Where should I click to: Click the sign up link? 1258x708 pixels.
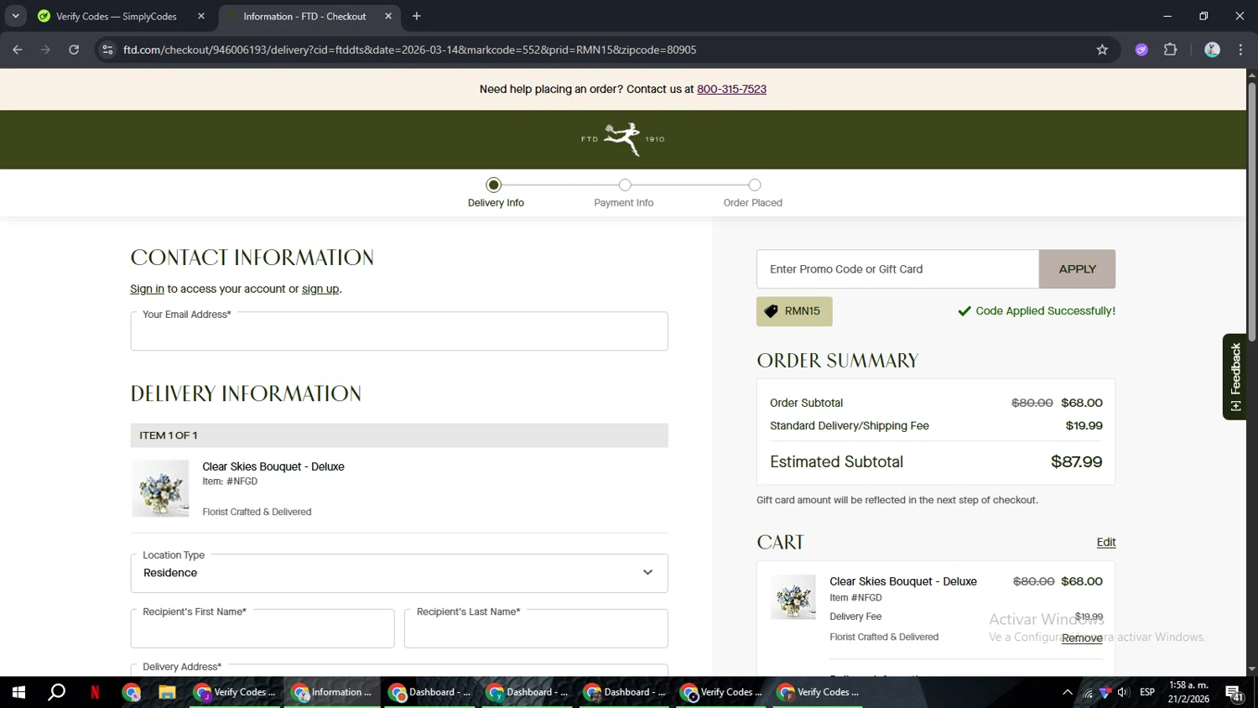320,289
